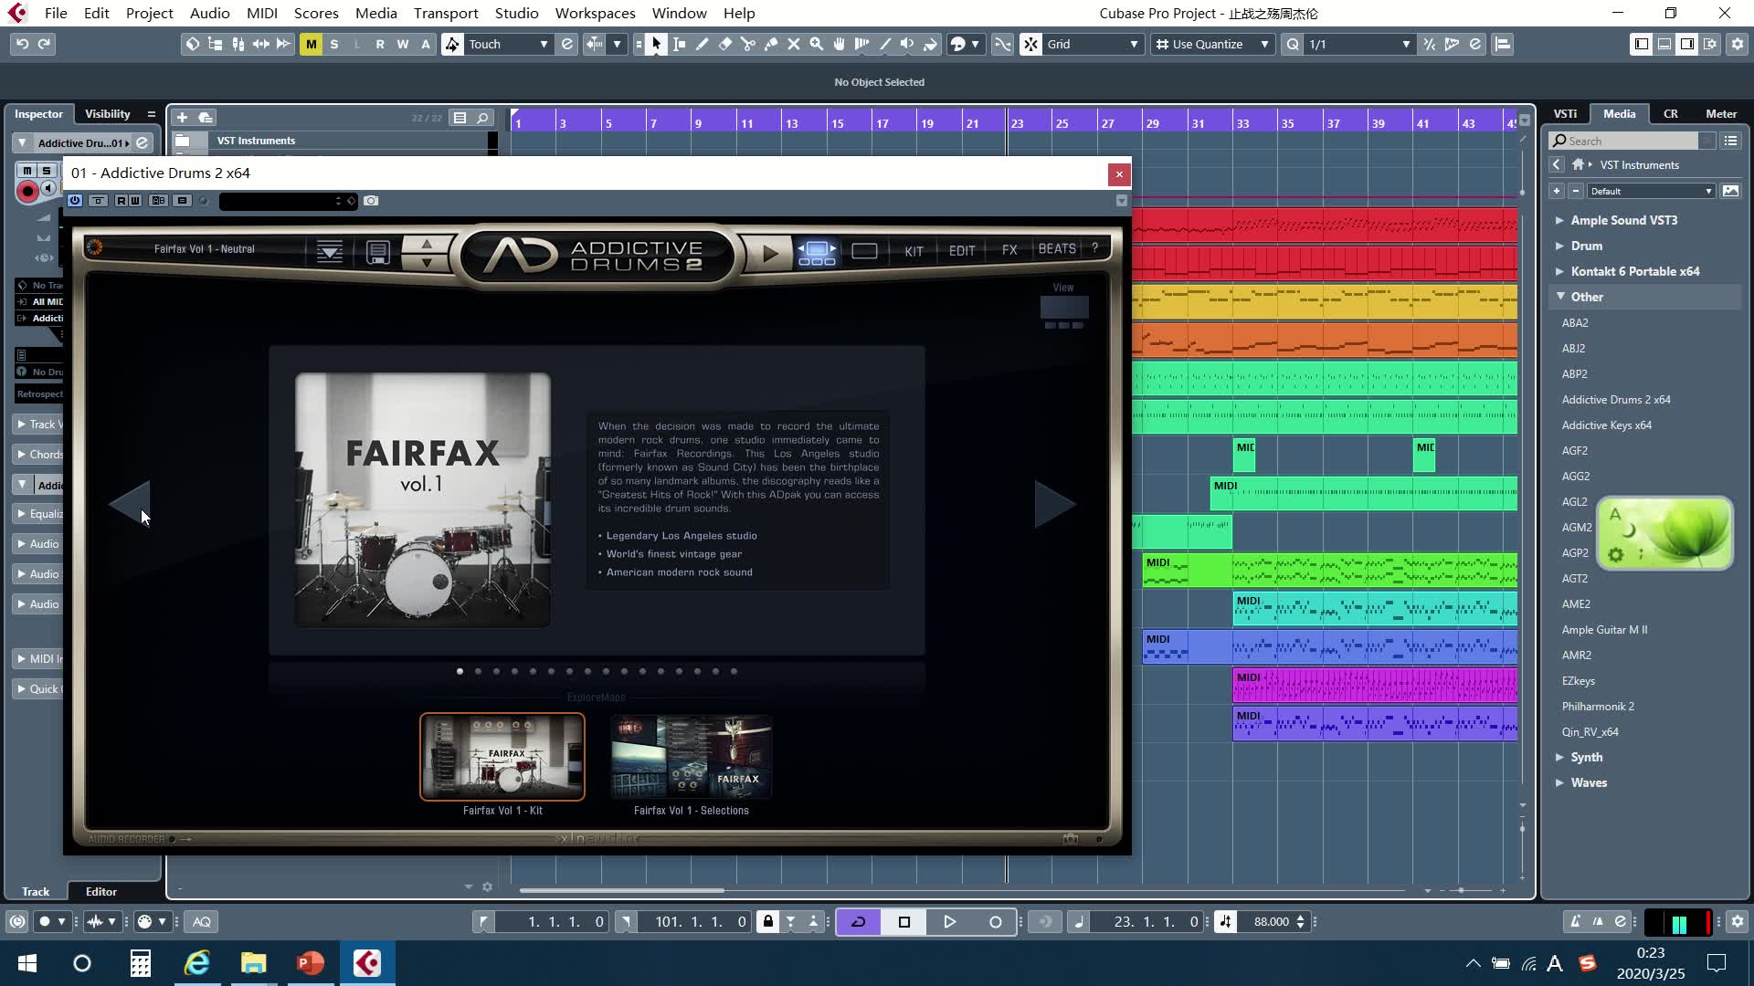
Task: Select the Scissors split tool
Action: (748, 44)
